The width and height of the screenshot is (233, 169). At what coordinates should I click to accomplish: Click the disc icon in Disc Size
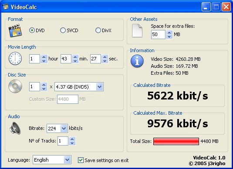(x=15, y=86)
